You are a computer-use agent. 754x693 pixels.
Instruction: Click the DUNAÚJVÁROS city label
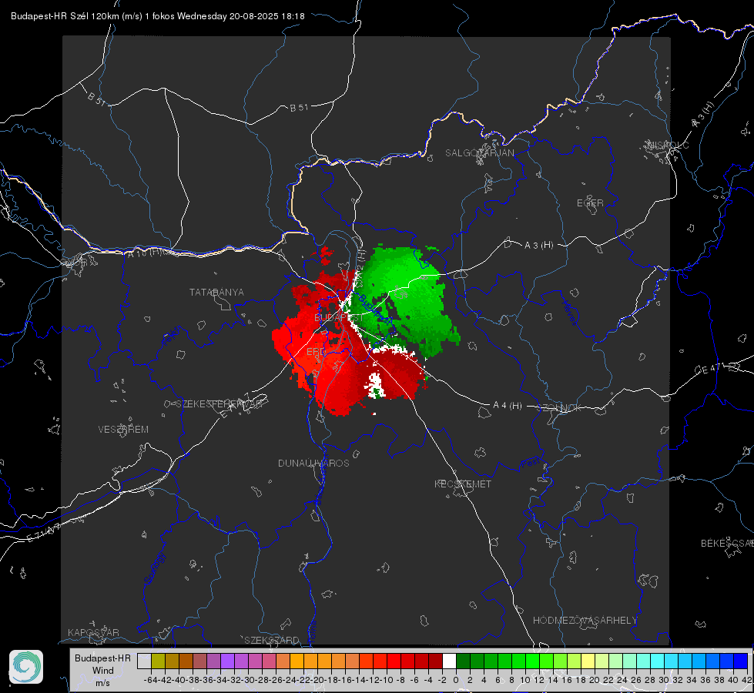(313, 463)
